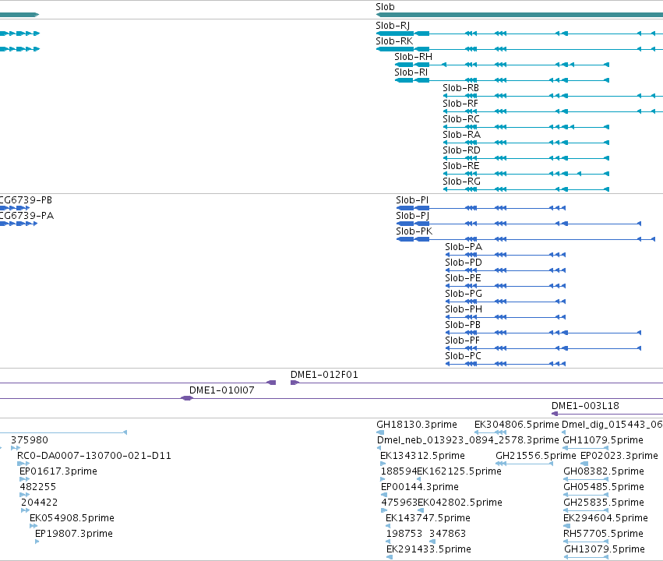Click the Slob-RB transcript label
This screenshot has width=663, height=561.
[x=460, y=88]
